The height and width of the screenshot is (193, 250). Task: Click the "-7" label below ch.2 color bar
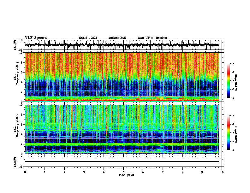233,150
